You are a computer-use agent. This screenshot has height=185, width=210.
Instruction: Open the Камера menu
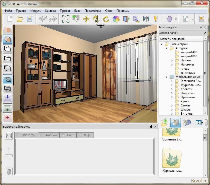pos(50,11)
